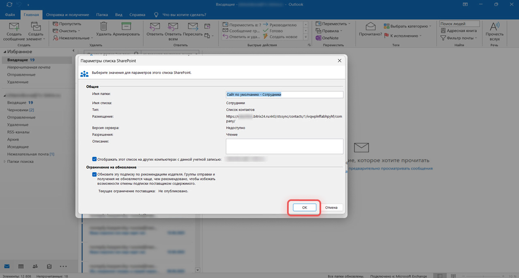The image size is (519, 278).
Task: Open more navigation options (three dots)
Action: tap(63, 266)
